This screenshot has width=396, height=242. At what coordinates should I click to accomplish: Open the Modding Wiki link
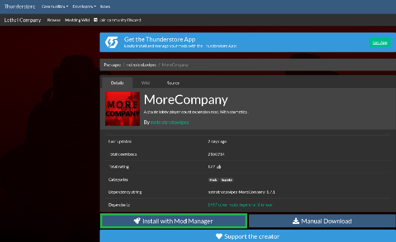[x=78, y=20]
